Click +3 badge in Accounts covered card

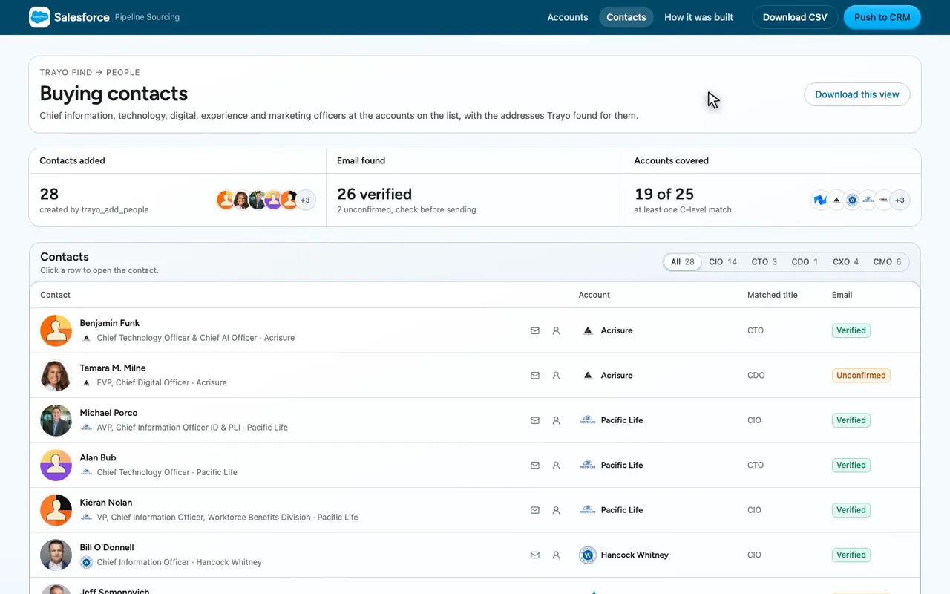[x=900, y=200]
